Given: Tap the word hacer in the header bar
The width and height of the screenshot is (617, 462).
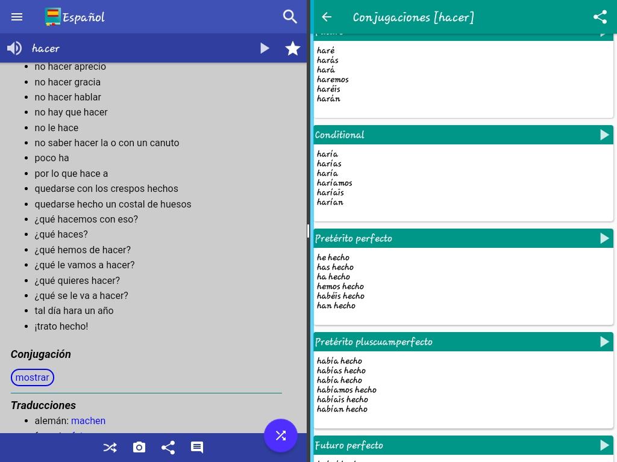Looking at the screenshot, I should coord(45,49).
